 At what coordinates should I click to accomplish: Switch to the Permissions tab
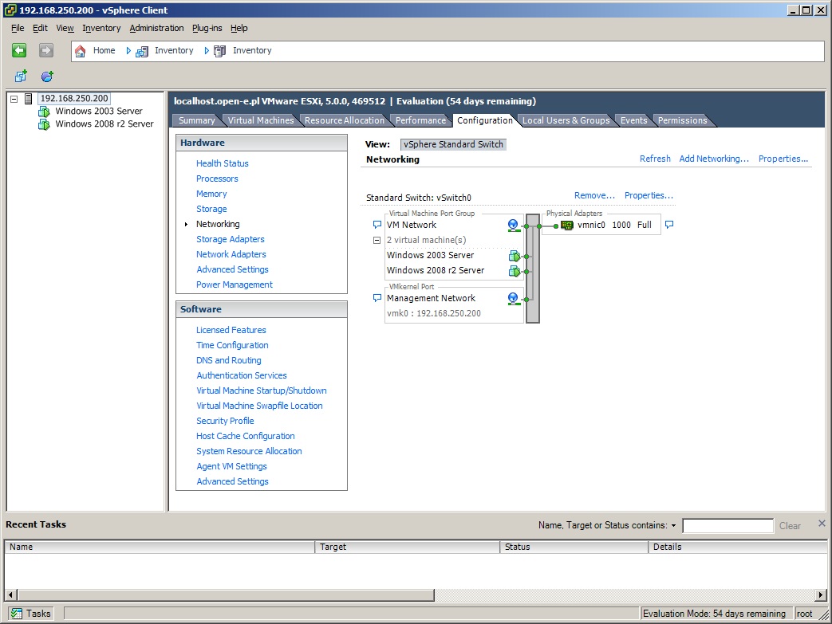[682, 120]
